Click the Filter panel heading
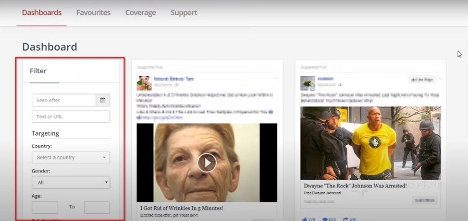The image size is (468, 221). click(x=38, y=71)
